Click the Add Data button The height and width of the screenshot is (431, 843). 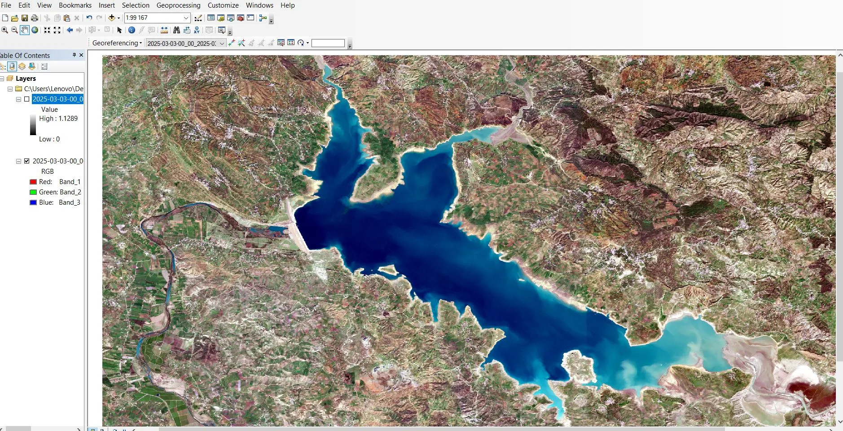click(112, 18)
